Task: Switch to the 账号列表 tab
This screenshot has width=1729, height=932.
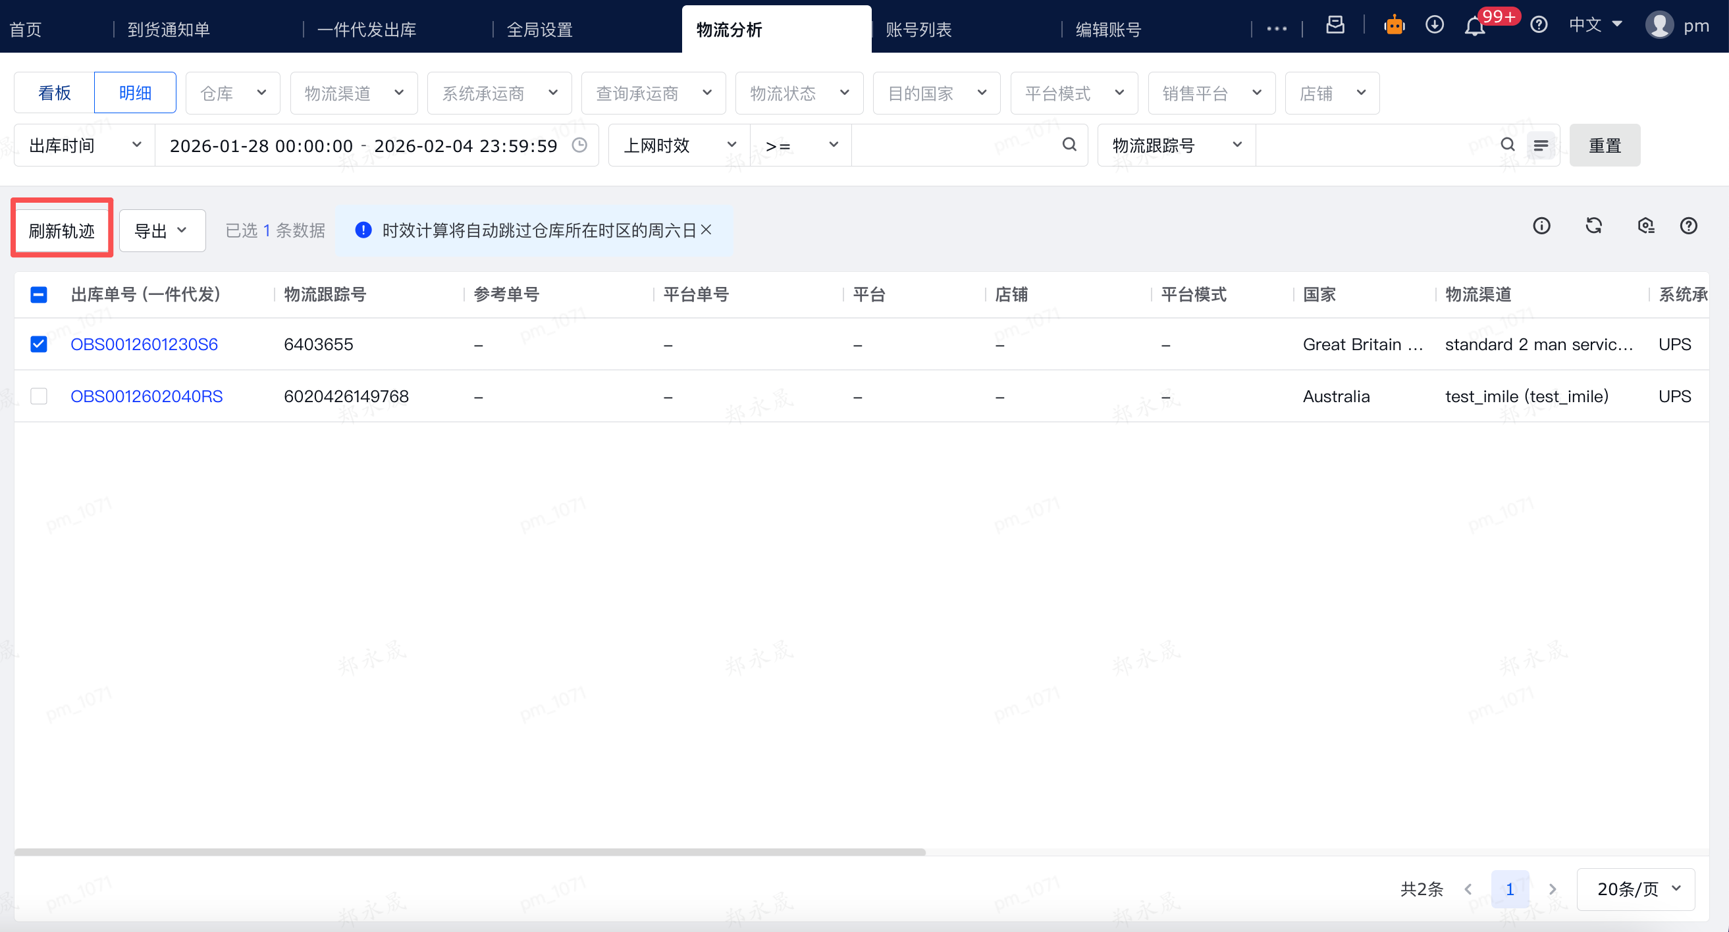Action: [x=918, y=30]
